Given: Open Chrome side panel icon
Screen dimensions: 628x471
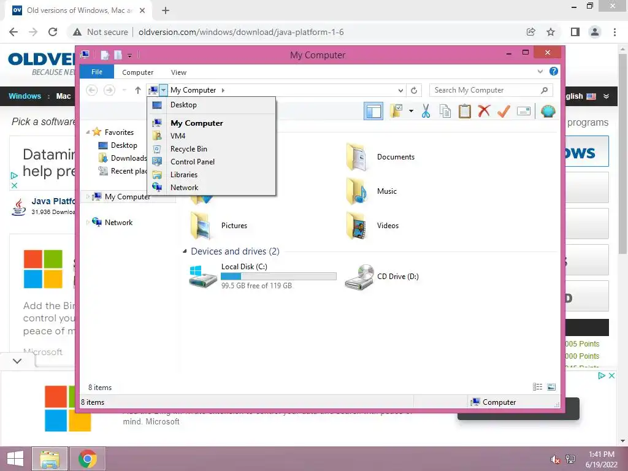Looking at the screenshot, I should 575,32.
